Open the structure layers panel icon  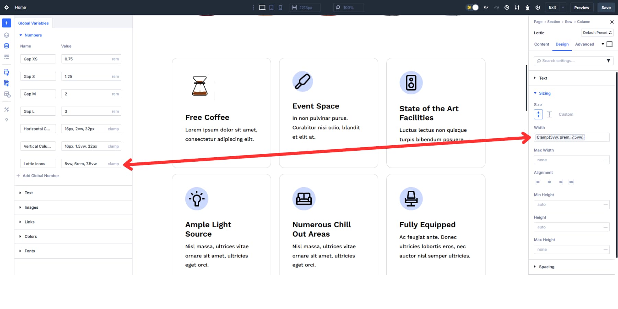(x=6, y=35)
